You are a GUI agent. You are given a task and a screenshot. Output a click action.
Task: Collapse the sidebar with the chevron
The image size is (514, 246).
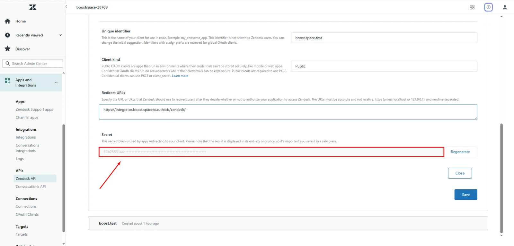click(66, 7)
